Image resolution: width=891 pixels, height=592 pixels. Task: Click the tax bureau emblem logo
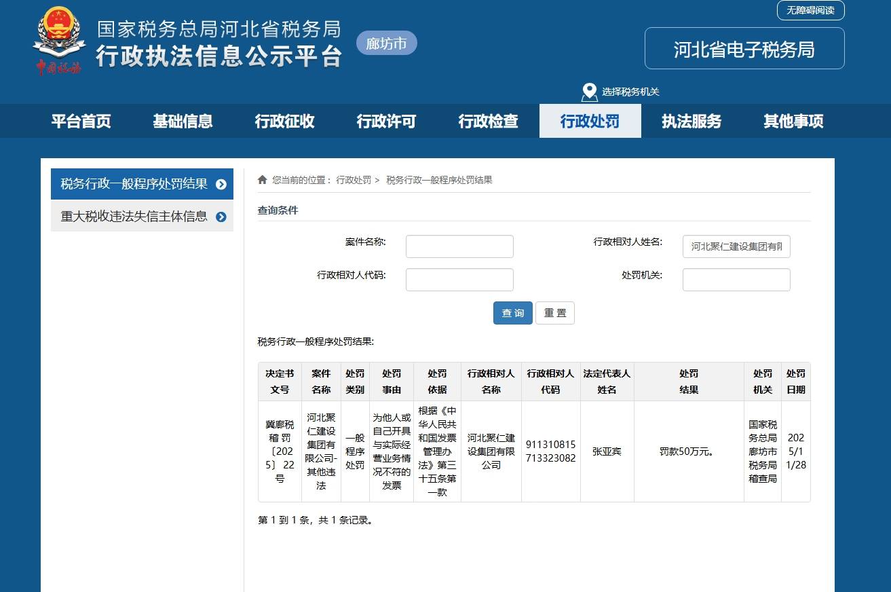click(58, 39)
